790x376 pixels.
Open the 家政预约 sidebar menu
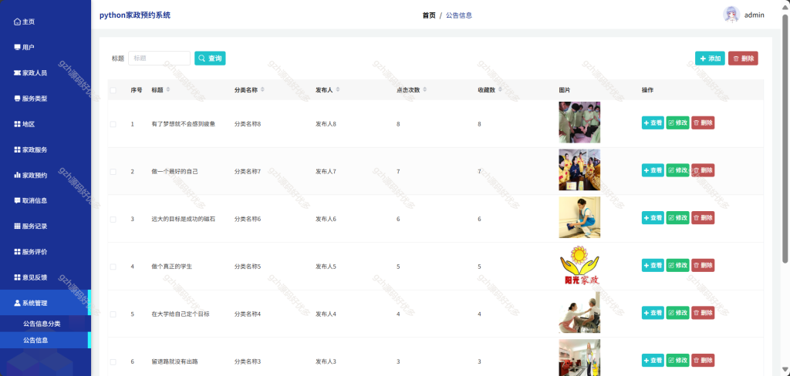[46, 175]
